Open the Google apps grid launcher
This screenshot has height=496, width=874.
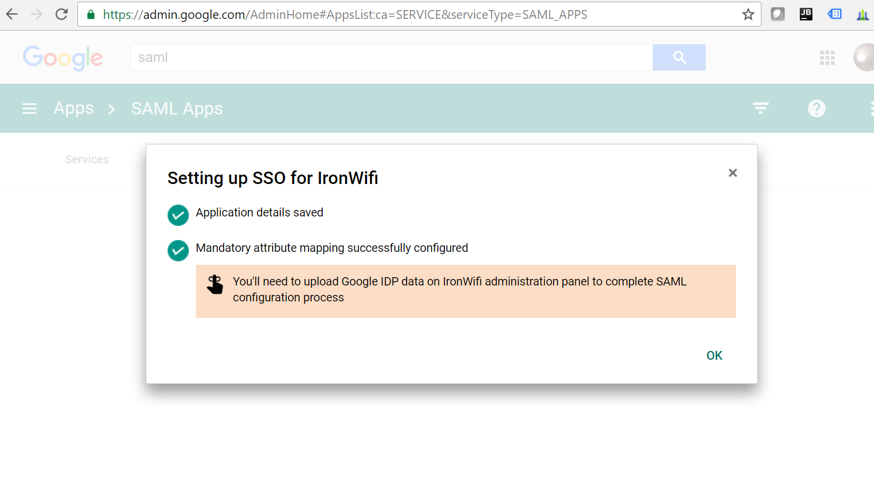827,57
